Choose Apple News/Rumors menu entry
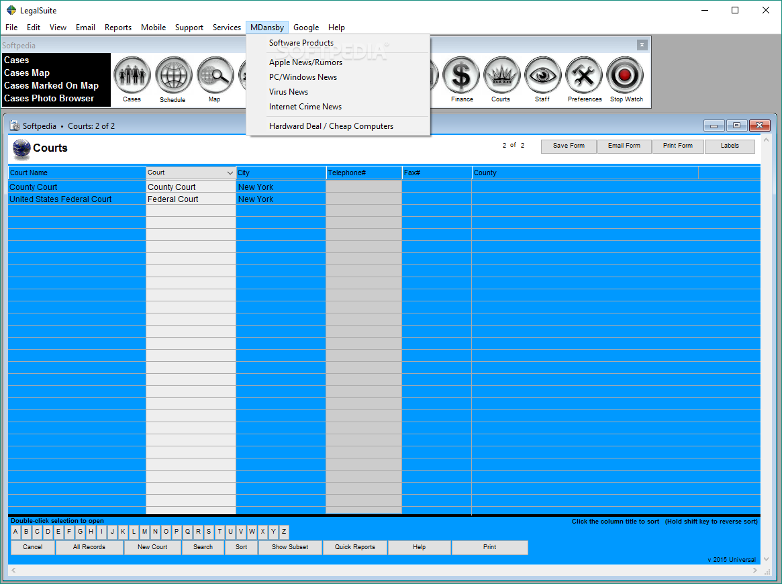Viewport: 782px width, 584px height. tap(338, 62)
